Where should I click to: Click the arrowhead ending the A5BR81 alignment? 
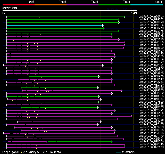[101, 99]
